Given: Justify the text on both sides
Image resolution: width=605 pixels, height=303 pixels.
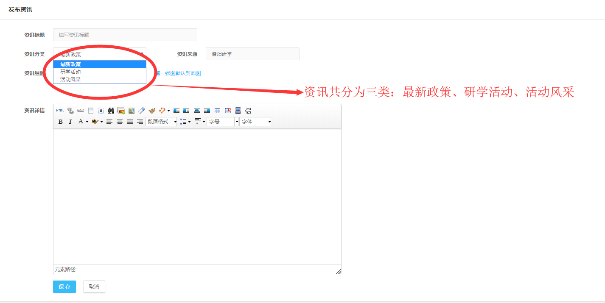Looking at the screenshot, I should pyautogui.click(x=130, y=122).
